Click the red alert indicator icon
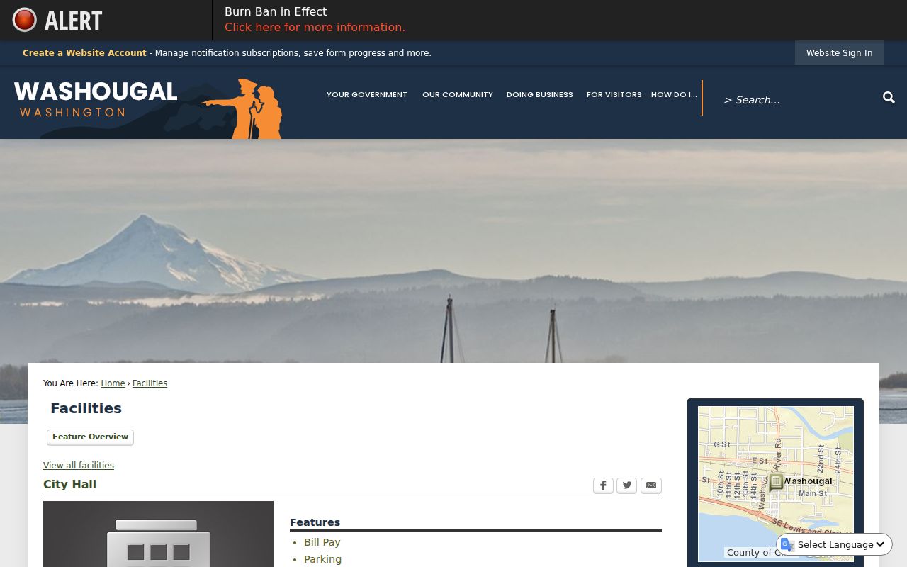907x567 pixels. coord(25,20)
